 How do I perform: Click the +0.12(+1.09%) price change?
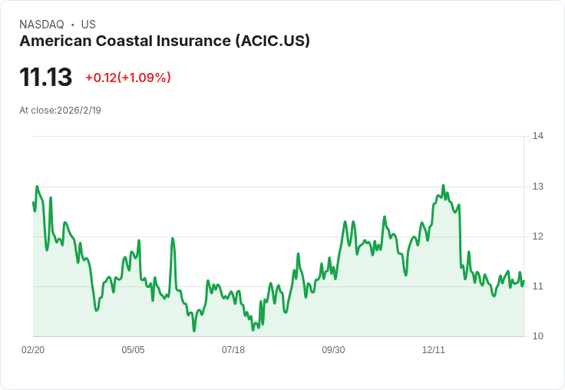(128, 78)
